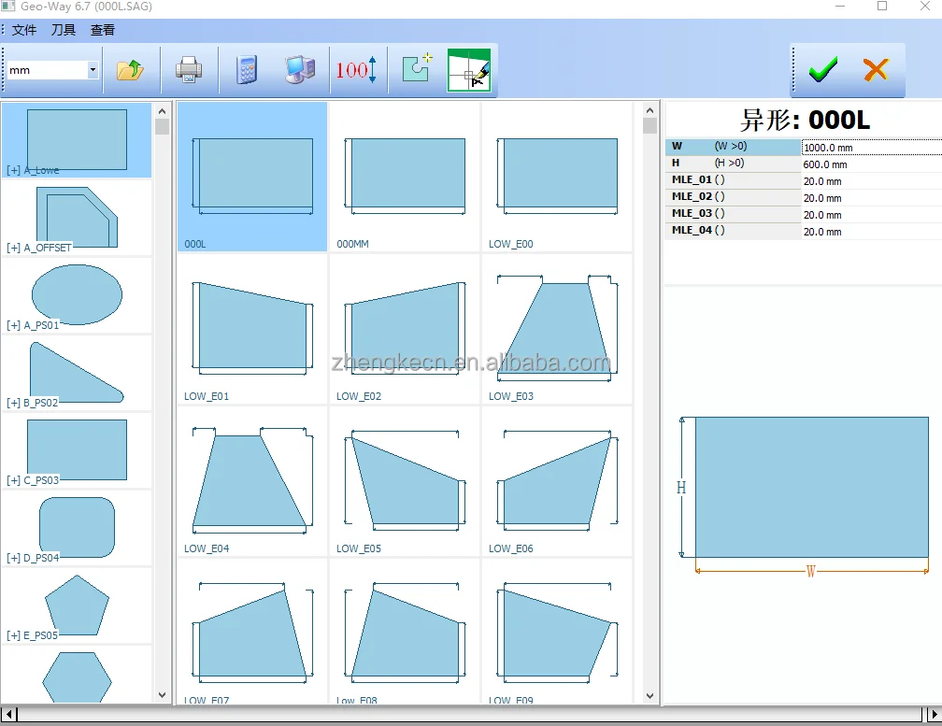Click the W value input field
This screenshot has width=942, height=726.
tap(870, 148)
